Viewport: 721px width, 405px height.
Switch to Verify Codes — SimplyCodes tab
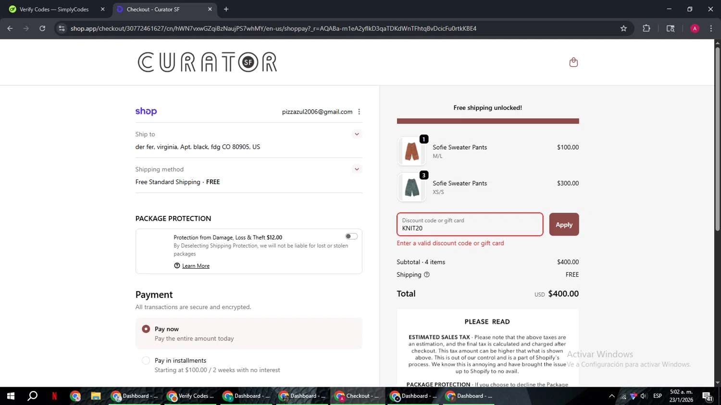click(56, 9)
